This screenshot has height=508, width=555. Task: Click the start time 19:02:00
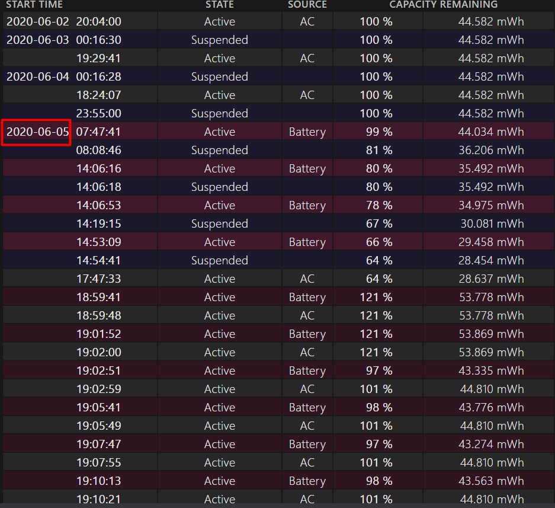coord(99,353)
